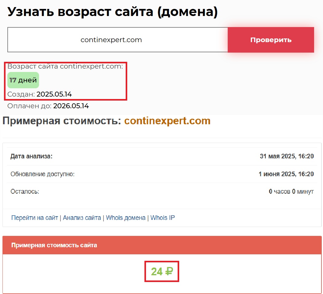Click the Осталось row label

(x=25, y=192)
